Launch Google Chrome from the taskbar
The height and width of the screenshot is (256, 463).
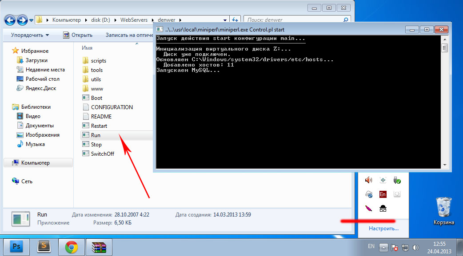pyautogui.click(x=72, y=246)
